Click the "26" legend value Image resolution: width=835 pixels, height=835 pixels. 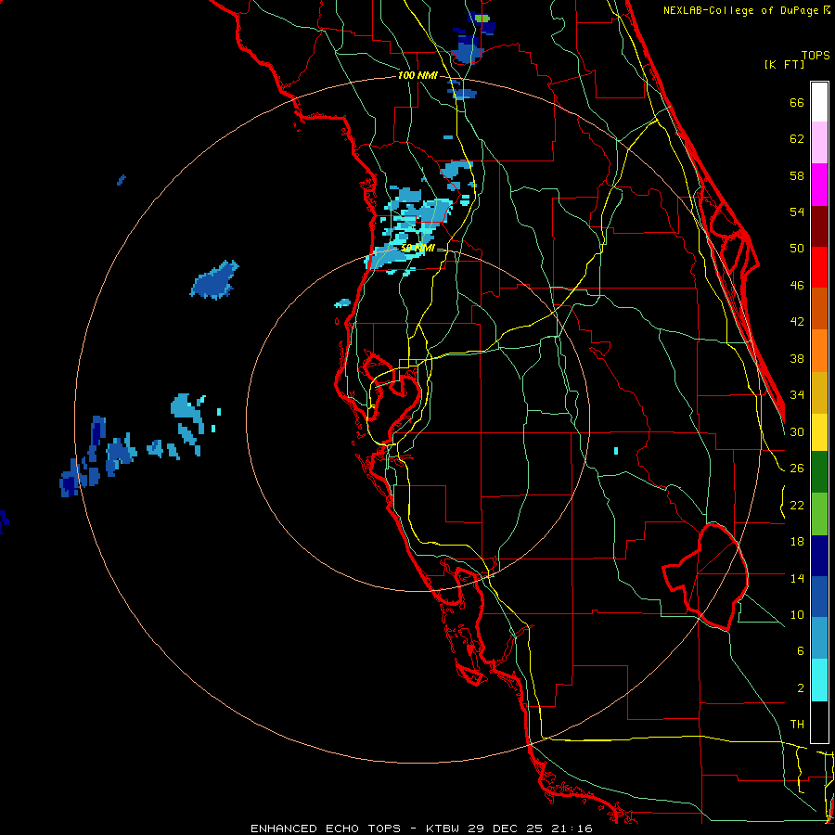click(x=797, y=469)
